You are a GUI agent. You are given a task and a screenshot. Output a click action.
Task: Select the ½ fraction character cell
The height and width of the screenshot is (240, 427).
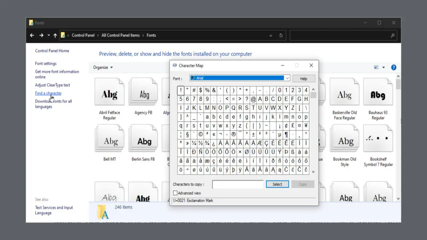[200, 143]
